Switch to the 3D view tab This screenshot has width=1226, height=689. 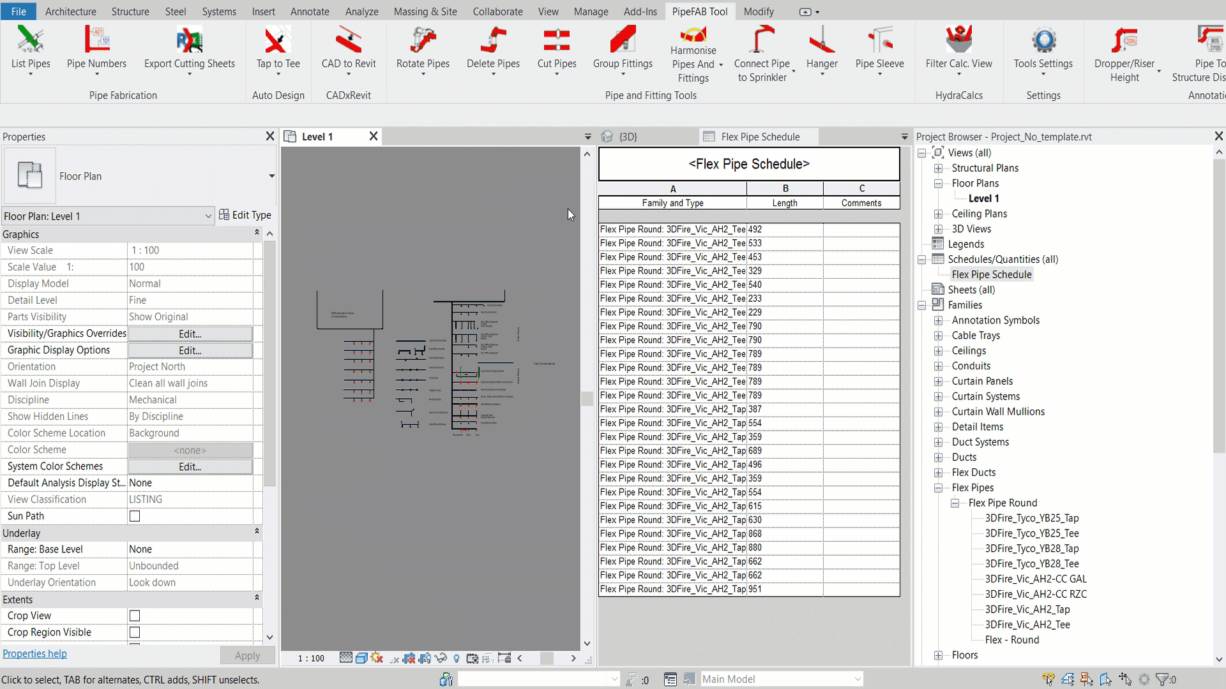pyautogui.click(x=627, y=137)
